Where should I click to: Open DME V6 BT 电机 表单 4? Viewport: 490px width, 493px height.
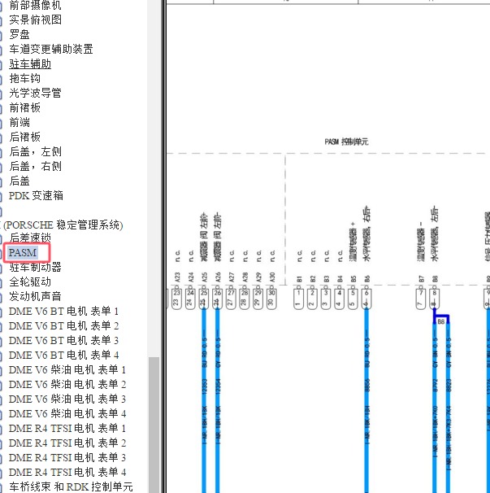(x=63, y=356)
